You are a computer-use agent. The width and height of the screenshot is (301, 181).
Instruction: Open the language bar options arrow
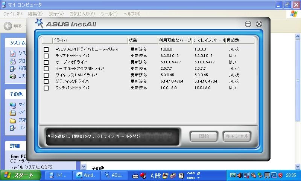[199, 178]
